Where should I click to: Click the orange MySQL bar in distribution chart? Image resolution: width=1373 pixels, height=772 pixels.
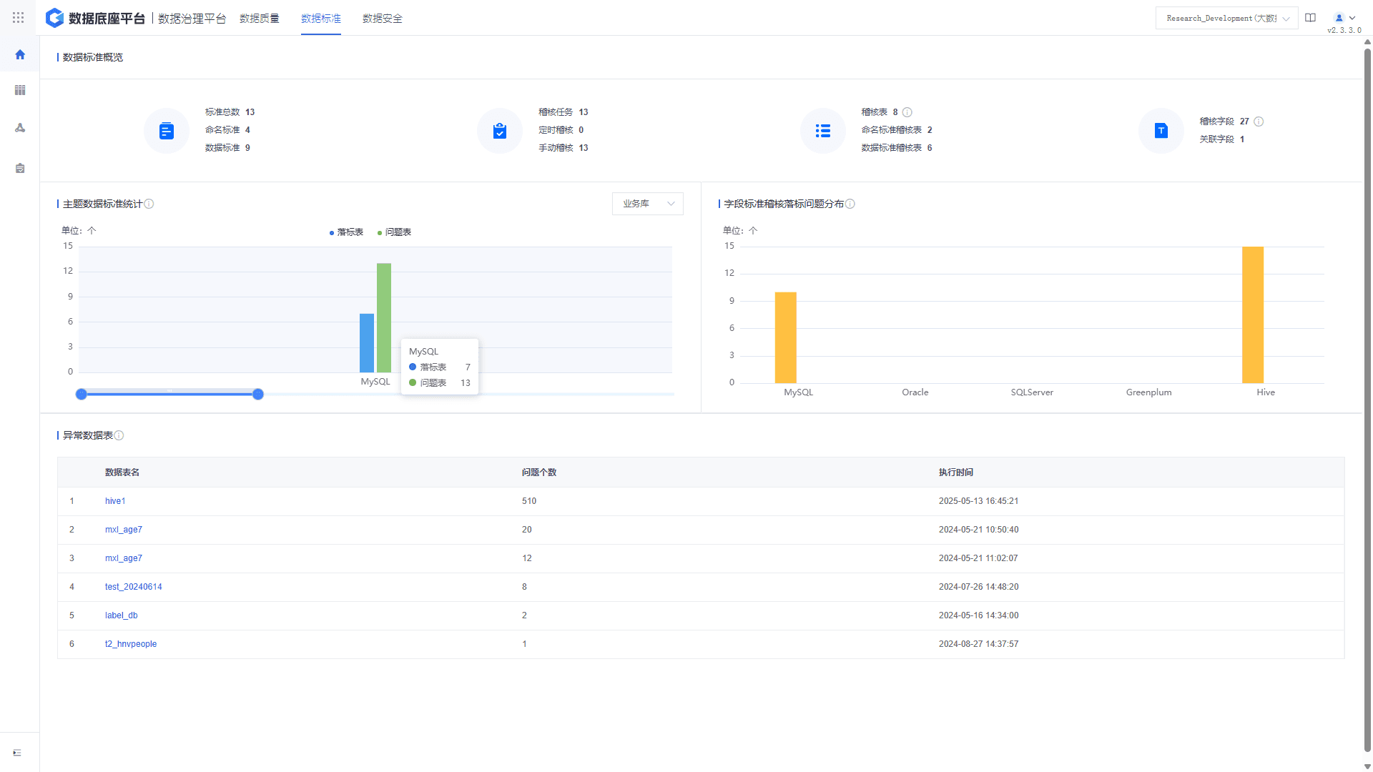click(786, 337)
